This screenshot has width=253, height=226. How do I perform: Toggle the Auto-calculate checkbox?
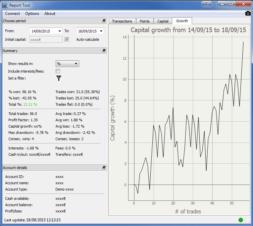[x=67, y=39]
